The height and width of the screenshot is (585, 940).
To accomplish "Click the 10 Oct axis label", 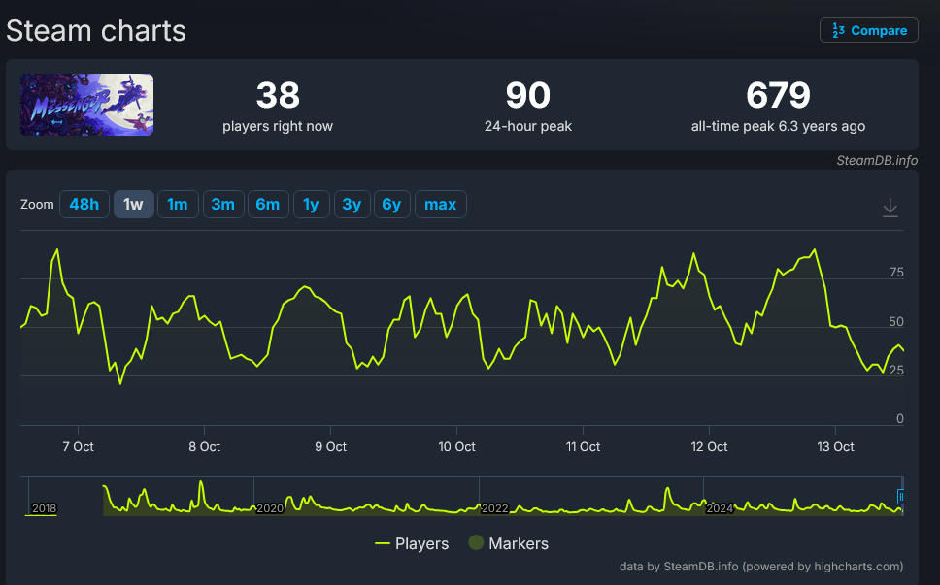I will [456, 446].
